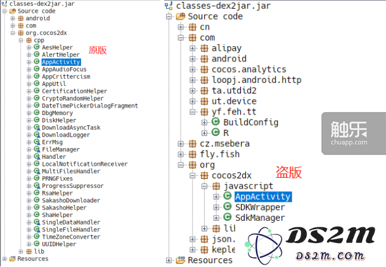The image size is (386, 267).
Task: Click the left Source code folder icon
Action: pyautogui.click(x=13, y=11)
